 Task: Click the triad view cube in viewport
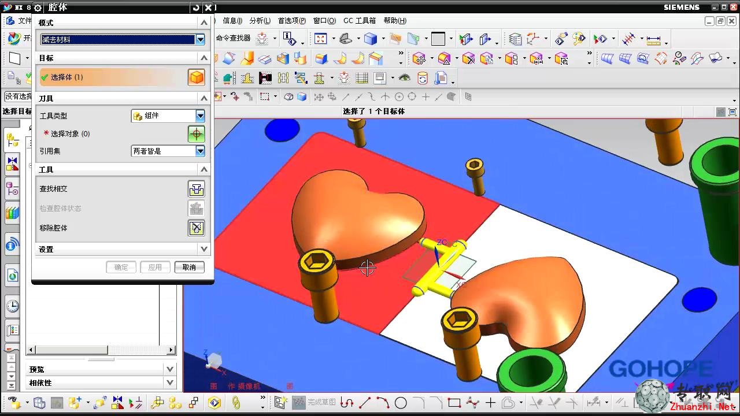coord(213,361)
